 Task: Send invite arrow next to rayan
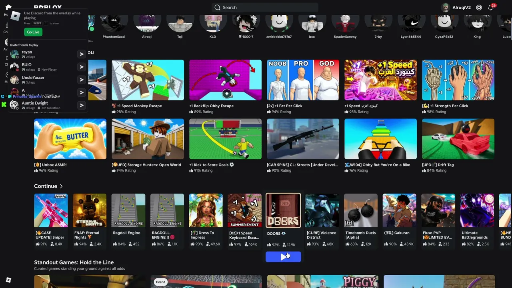coord(81,54)
